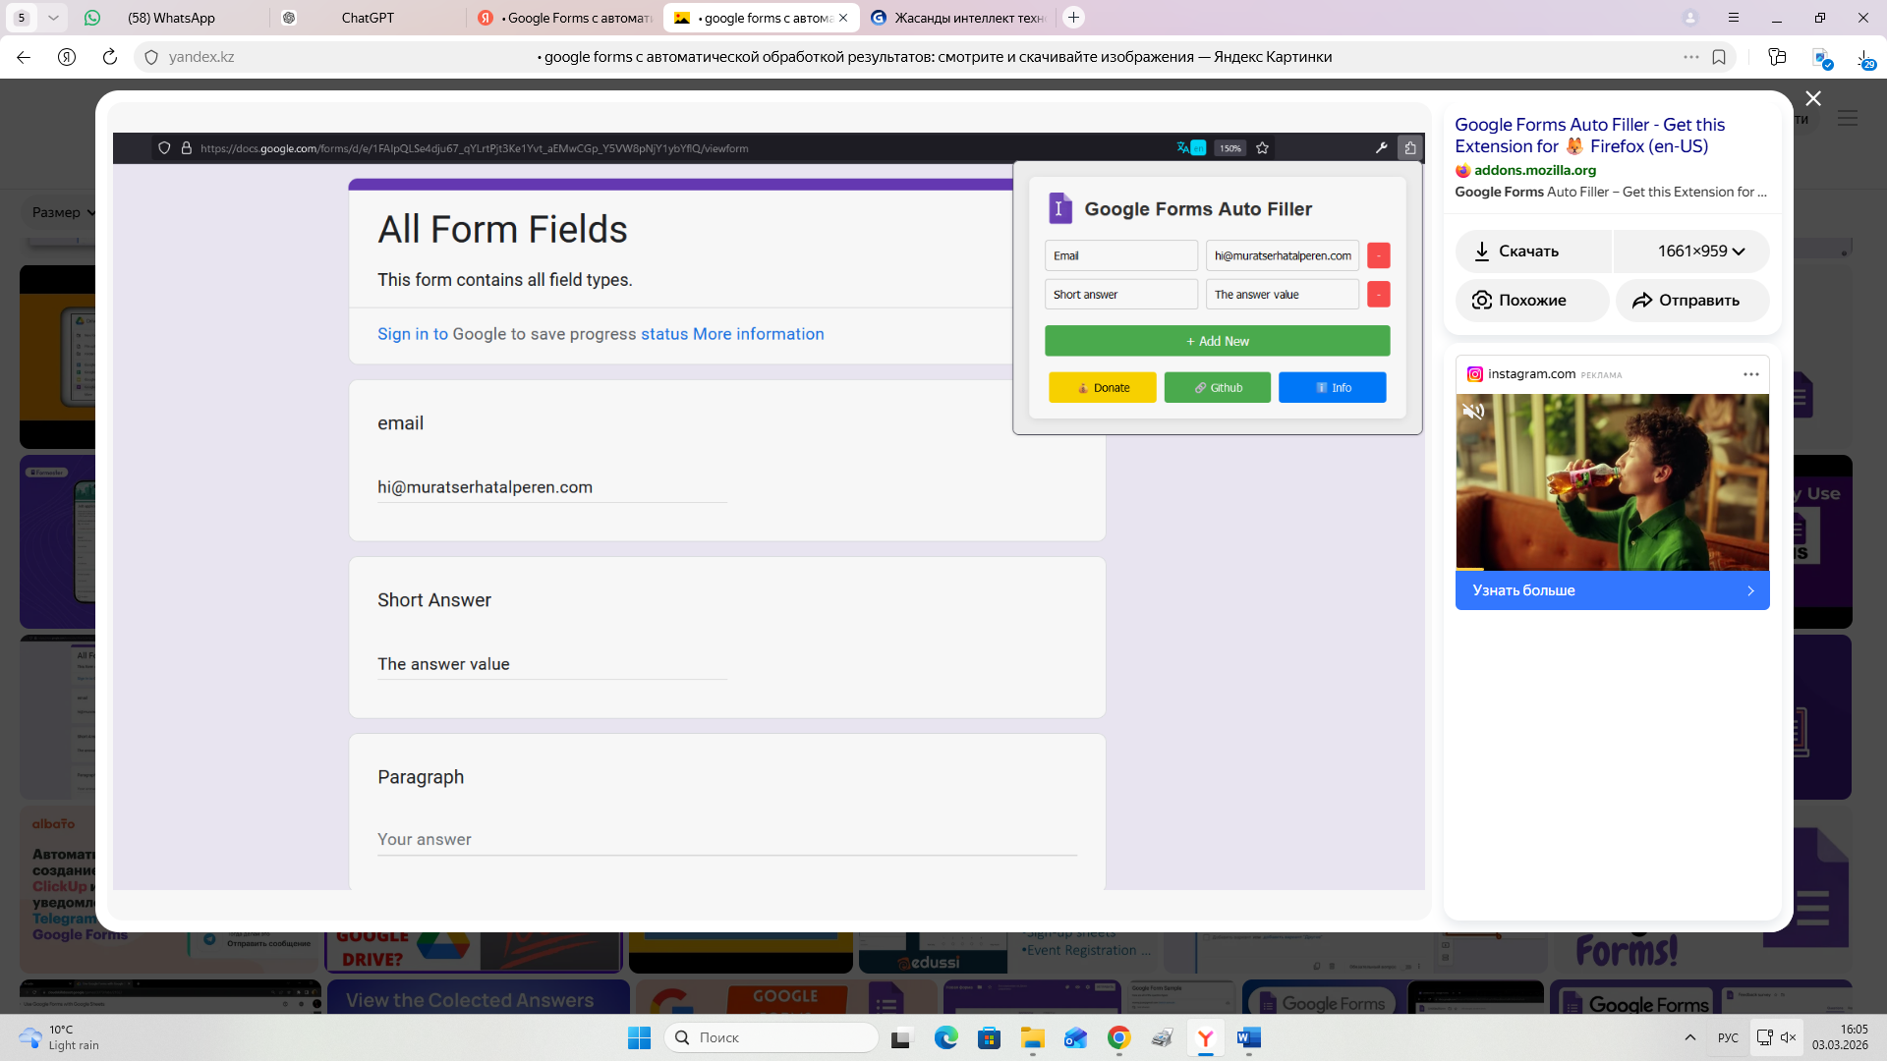Close the image preview overlay
Image resolution: width=1887 pixels, height=1061 pixels.
click(1813, 98)
